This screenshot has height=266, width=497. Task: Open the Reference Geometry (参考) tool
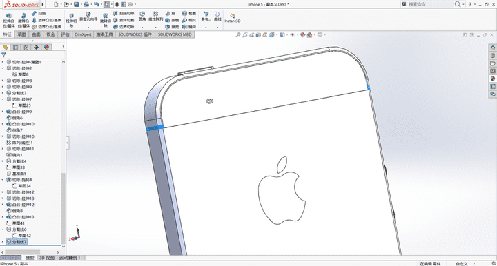point(206,17)
